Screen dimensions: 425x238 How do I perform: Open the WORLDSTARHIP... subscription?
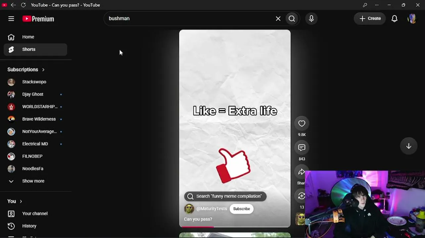[35, 107]
